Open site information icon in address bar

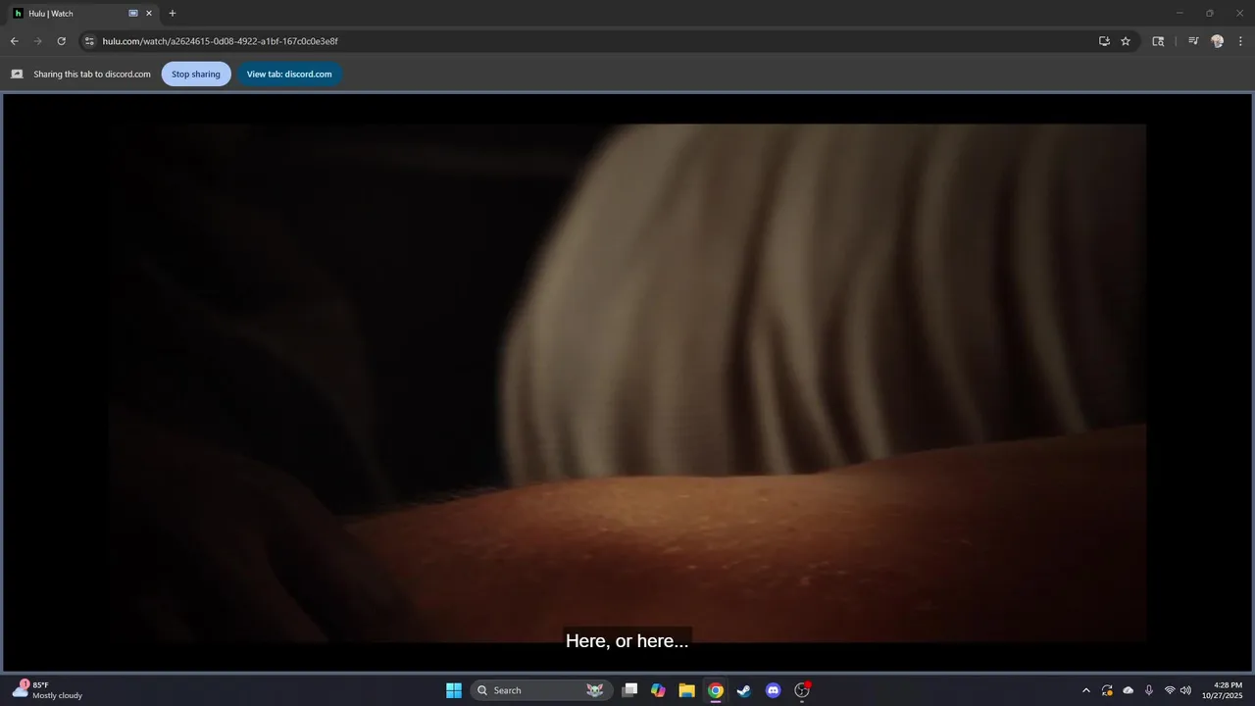click(x=89, y=41)
